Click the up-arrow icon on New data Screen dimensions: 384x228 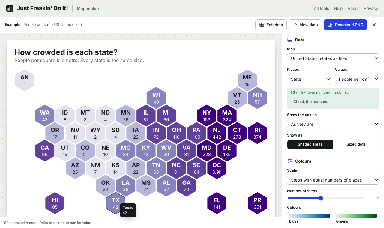pyautogui.click(x=295, y=25)
